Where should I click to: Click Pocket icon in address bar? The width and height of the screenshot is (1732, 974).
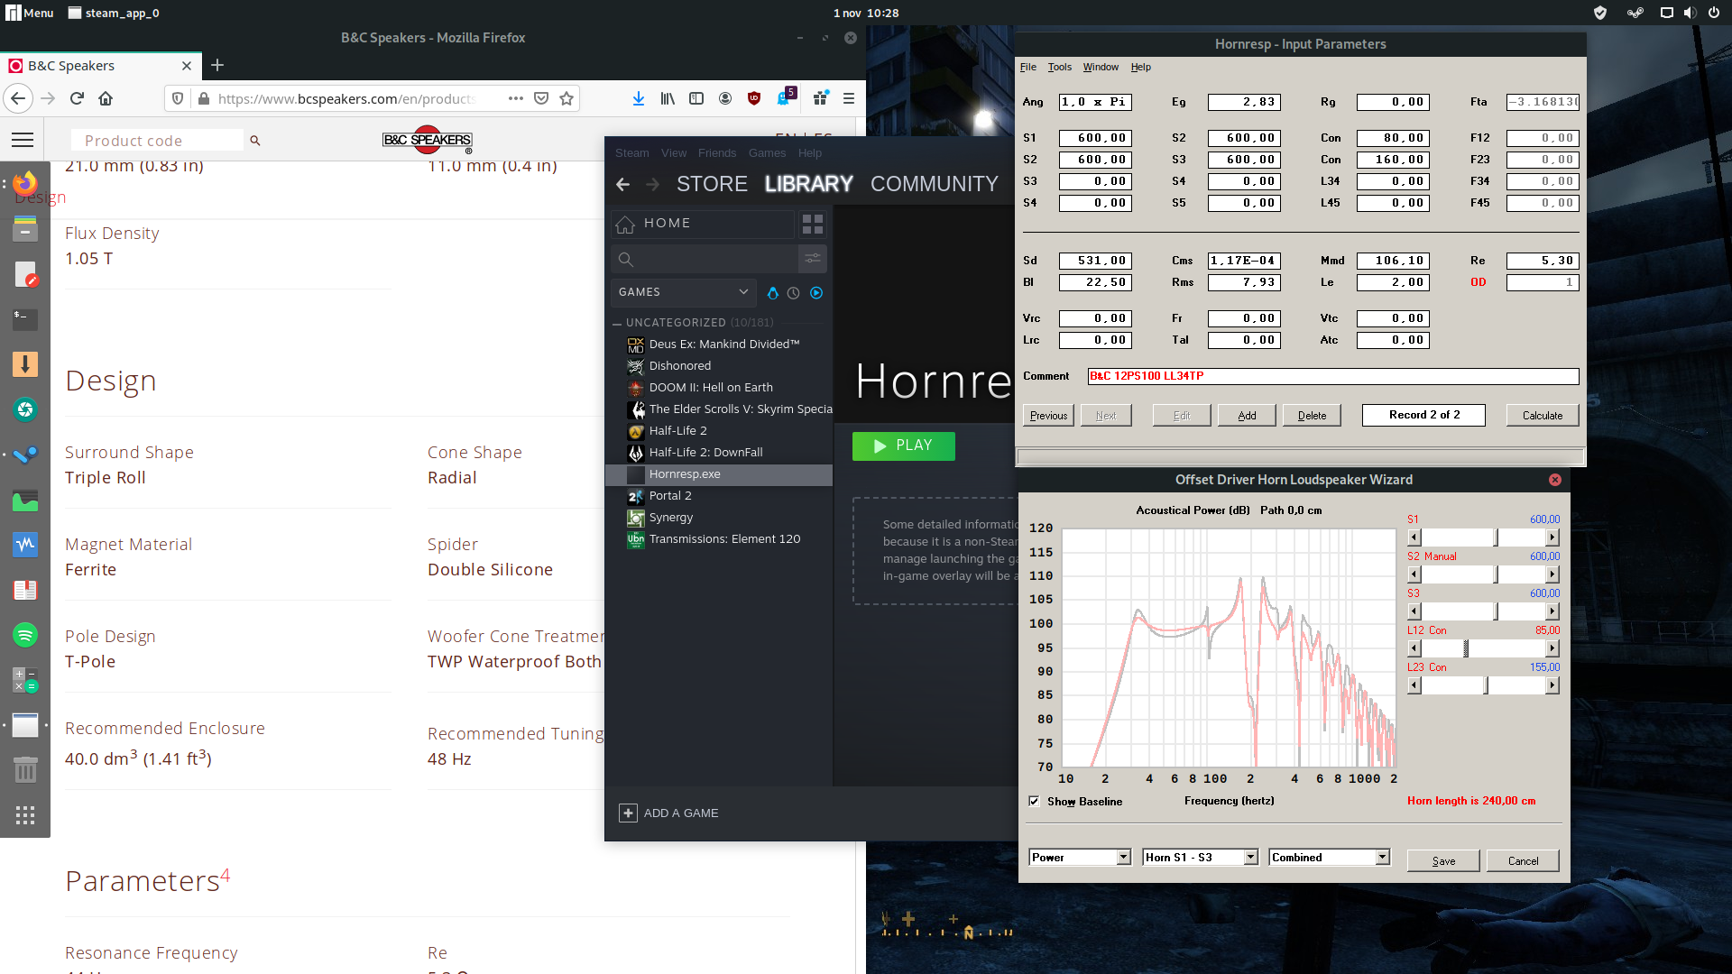(541, 98)
